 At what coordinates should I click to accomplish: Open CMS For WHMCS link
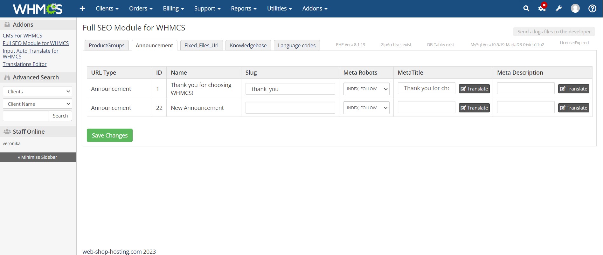(22, 36)
